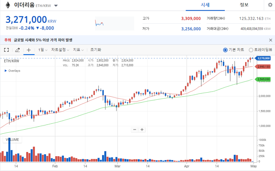
Task: Click the 주의 warning label
Action: pos(8,40)
